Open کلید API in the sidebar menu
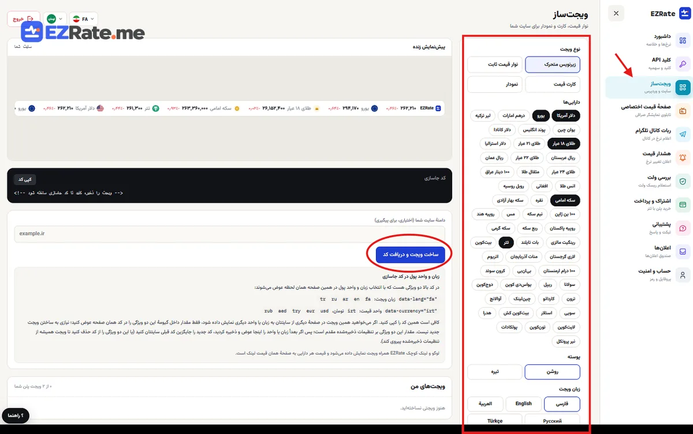This screenshot has height=434, width=693. pyautogui.click(x=647, y=64)
